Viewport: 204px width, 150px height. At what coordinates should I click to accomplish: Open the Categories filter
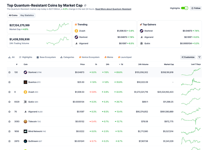[67, 57]
